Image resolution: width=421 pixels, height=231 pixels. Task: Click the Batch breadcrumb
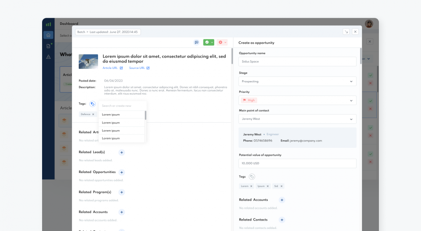[81, 32]
